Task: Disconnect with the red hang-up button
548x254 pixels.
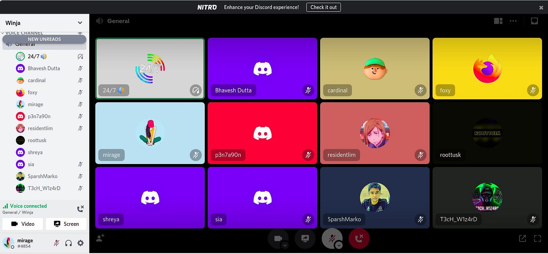Action: (x=359, y=238)
